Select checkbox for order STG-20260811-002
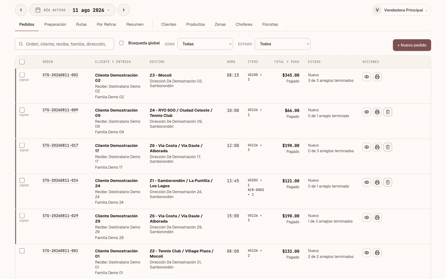 tap(22, 75)
